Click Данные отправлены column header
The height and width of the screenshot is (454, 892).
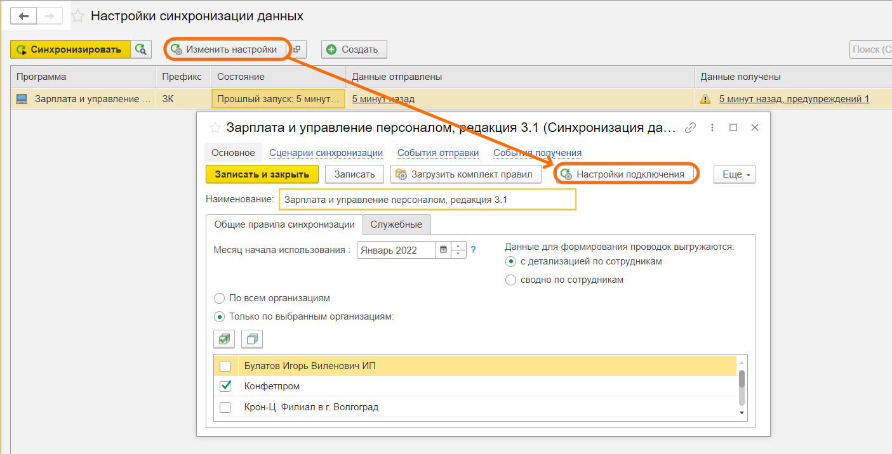(x=520, y=77)
